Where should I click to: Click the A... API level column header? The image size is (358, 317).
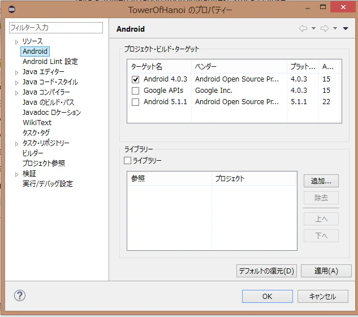(329, 66)
